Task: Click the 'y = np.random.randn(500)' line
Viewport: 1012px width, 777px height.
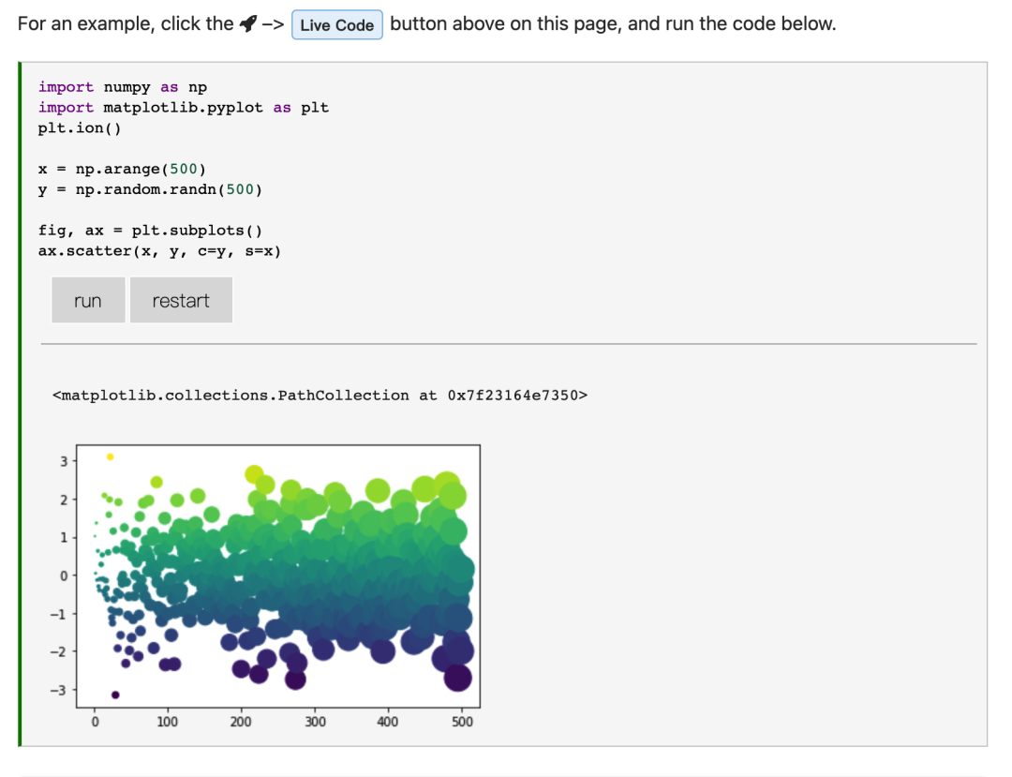Action: point(150,189)
